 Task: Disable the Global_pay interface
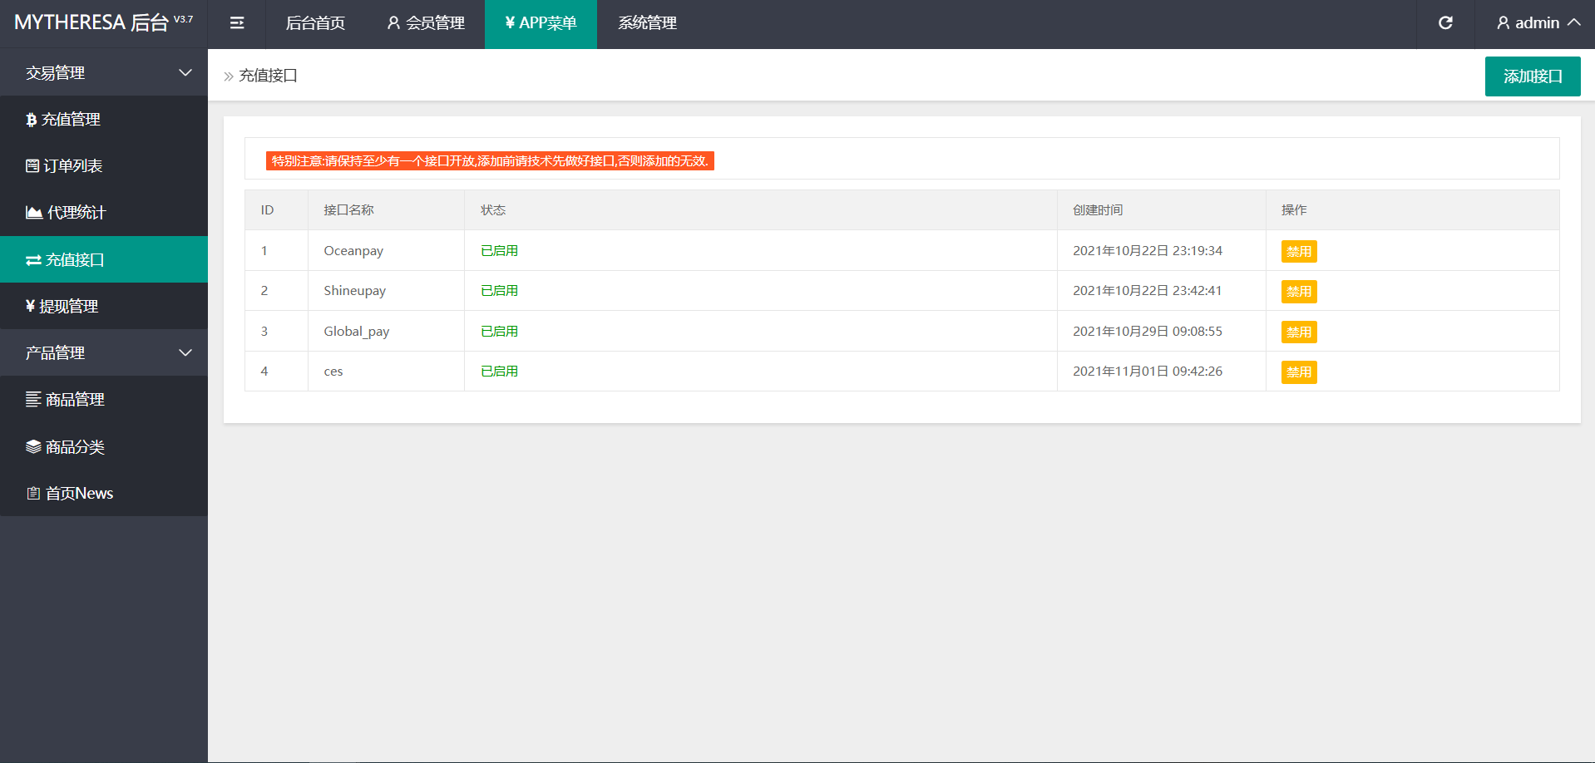point(1298,332)
